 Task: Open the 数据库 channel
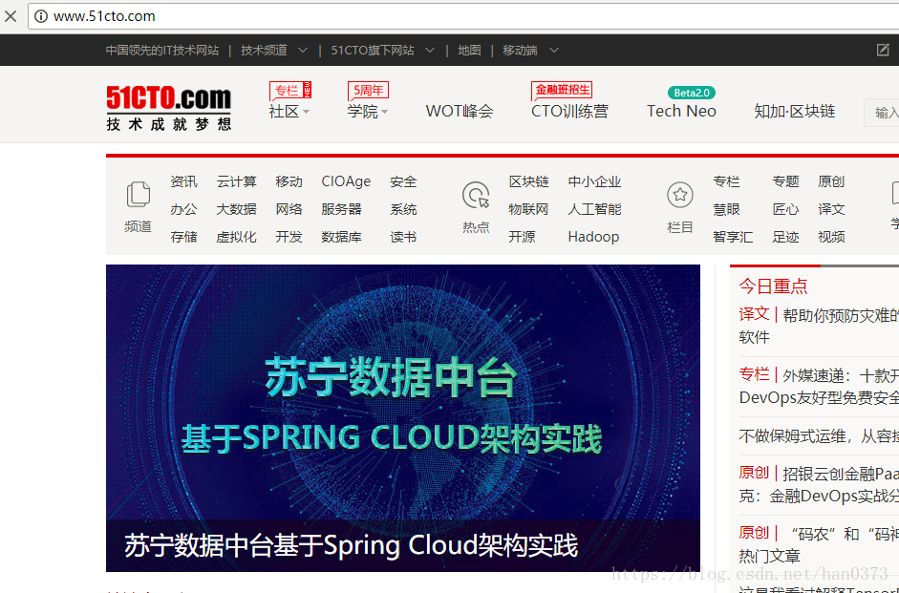[341, 237]
